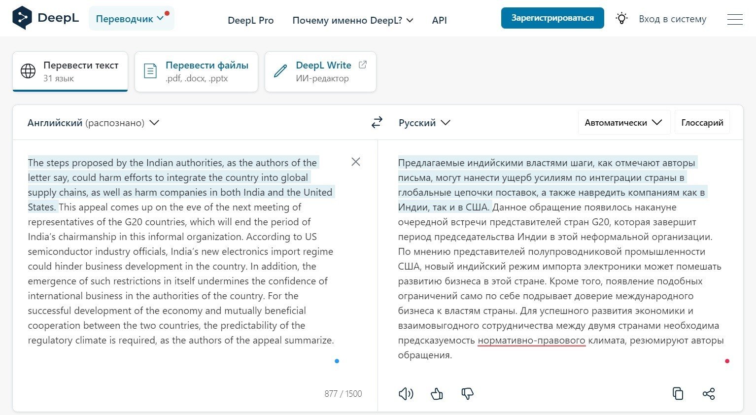The height and width of the screenshot is (415, 756).
Task: Swap source and target languages arrows
Action: coord(377,122)
